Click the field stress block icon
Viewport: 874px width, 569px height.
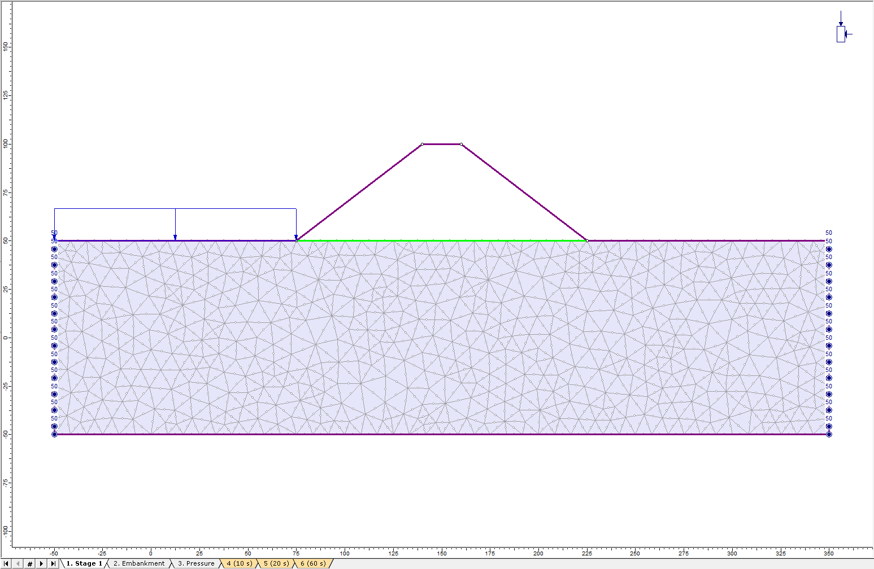841,34
